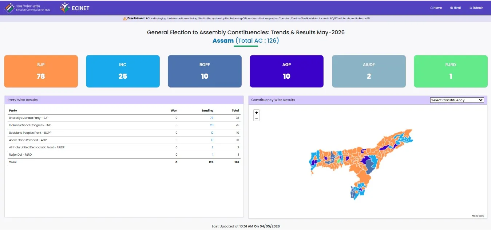Zoom in the map with plus button
The image size is (491, 230).
(x=256, y=112)
